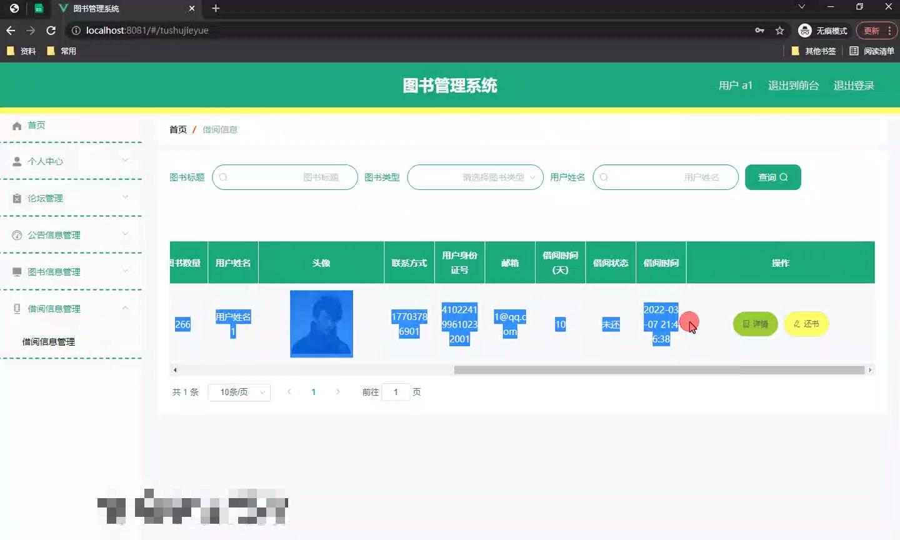Image resolution: width=900 pixels, height=540 pixels.
Task: Click the search magnifier inside 图书标题 field
Action: coord(223,177)
